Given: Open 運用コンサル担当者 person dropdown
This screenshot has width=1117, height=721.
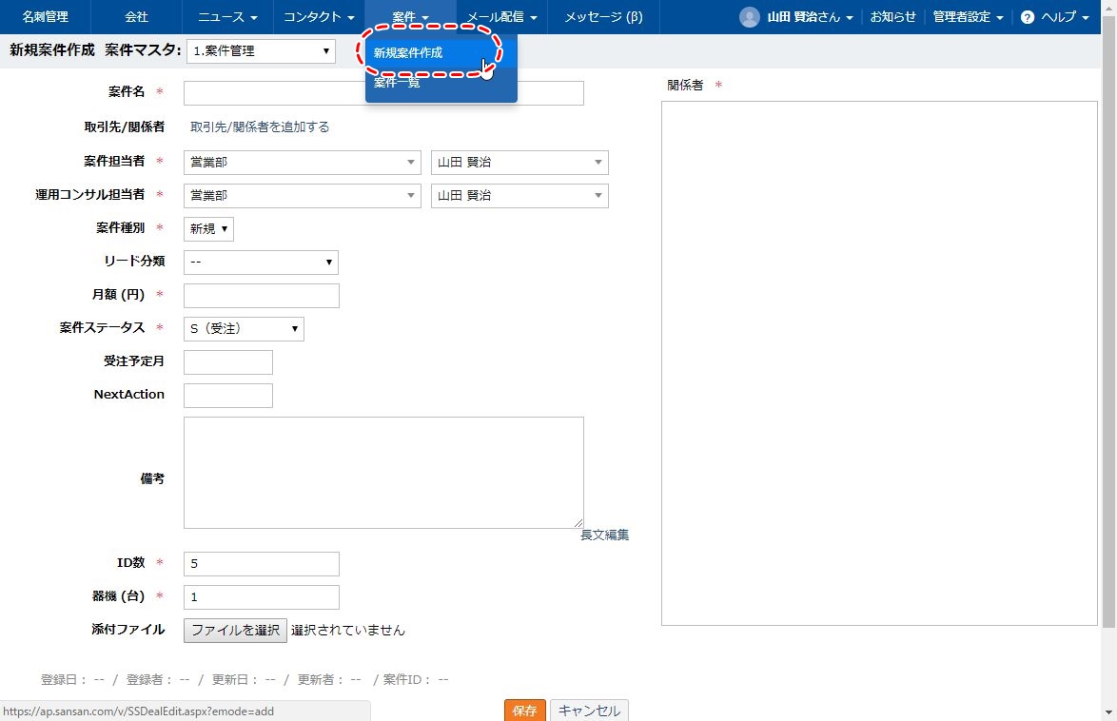Looking at the screenshot, I should (519, 195).
